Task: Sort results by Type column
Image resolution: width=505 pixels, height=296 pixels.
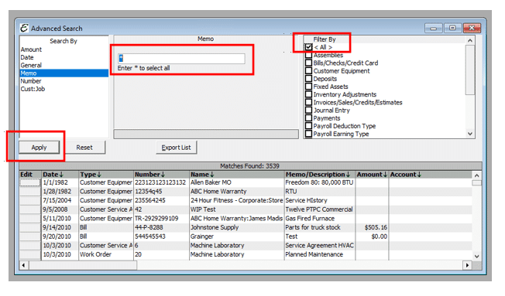Action: coord(106,175)
